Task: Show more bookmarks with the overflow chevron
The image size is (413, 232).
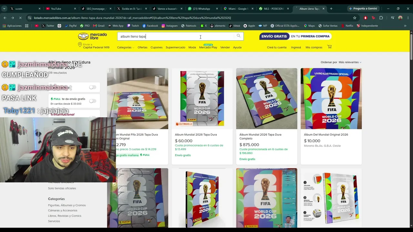Action: click(x=405, y=26)
